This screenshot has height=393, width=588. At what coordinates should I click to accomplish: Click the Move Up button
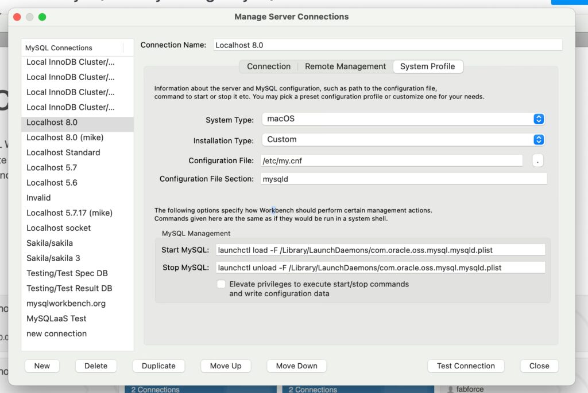click(x=226, y=366)
